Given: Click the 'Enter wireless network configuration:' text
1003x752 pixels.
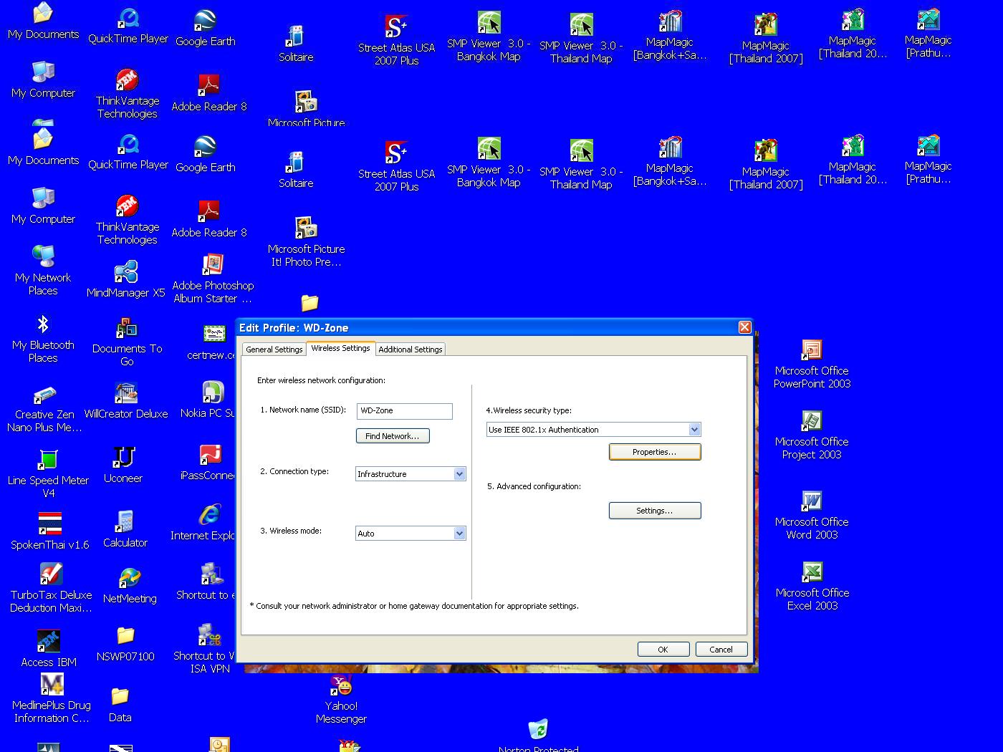Looking at the screenshot, I should coord(321,380).
